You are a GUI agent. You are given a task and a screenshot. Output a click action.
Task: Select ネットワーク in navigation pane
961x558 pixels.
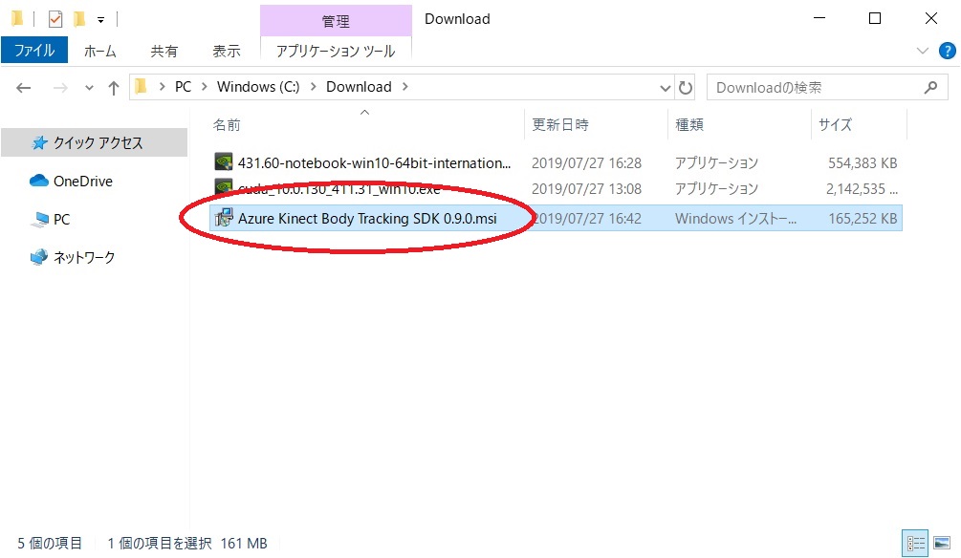pyautogui.click(x=84, y=257)
